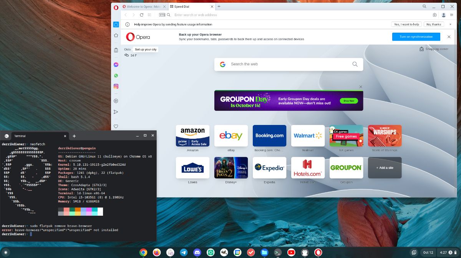Click the Shop Now button on Groupon banner

tap(348, 101)
